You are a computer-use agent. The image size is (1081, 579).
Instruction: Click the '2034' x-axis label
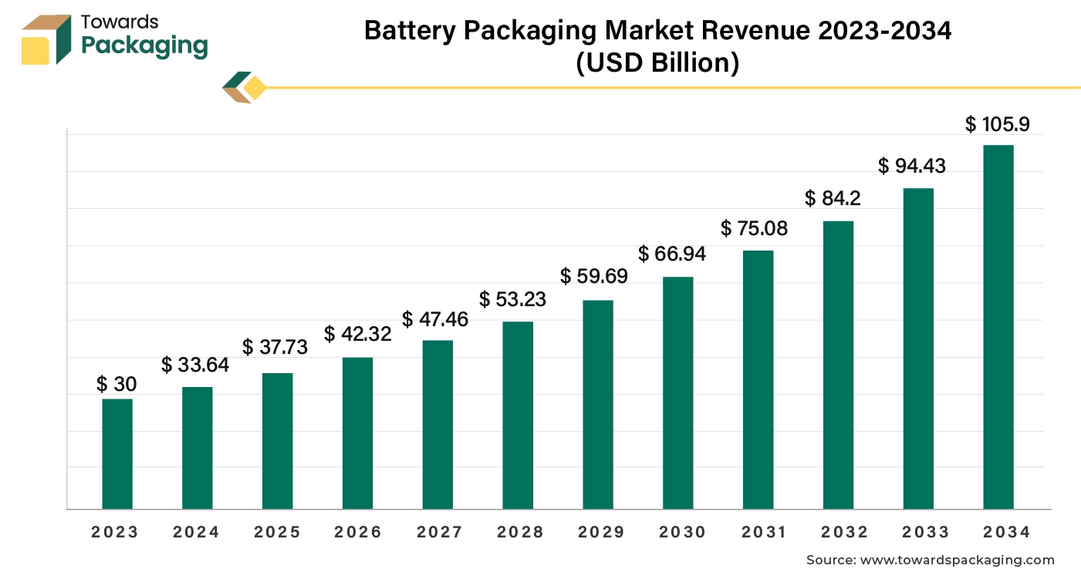click(x=1005, y=532)
